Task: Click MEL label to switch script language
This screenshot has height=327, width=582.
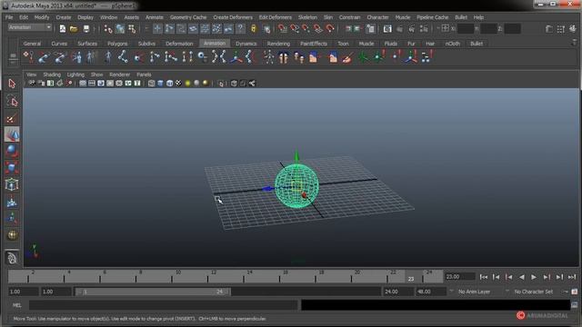Action: (x=17, y=305)
